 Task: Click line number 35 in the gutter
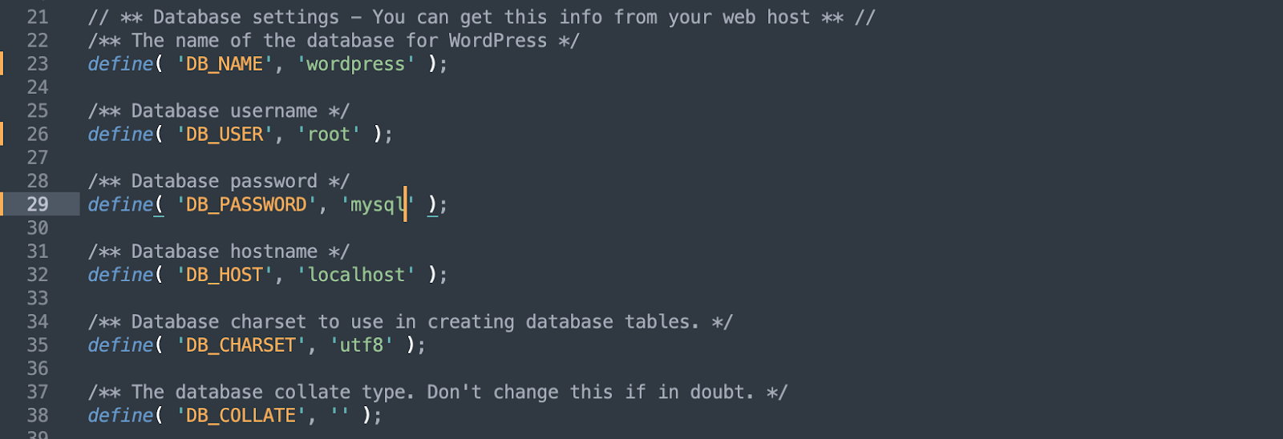tap(38, 345)
